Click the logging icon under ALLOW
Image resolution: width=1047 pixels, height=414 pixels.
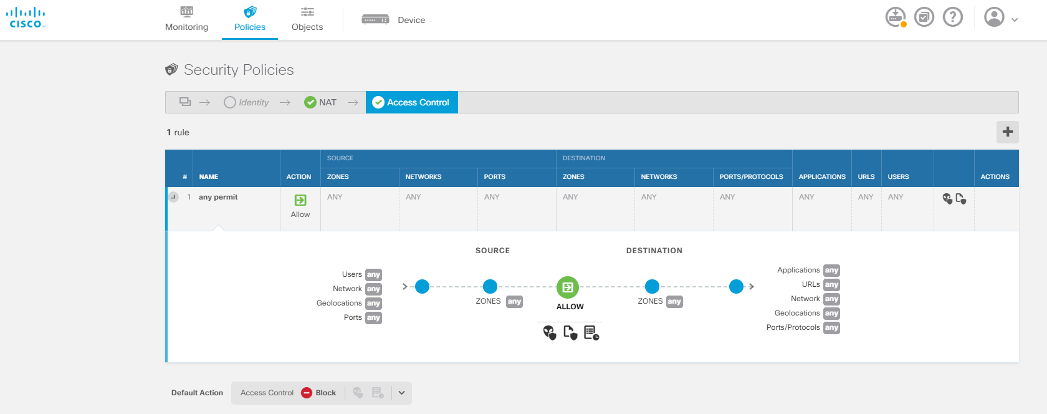click(591, 332)
